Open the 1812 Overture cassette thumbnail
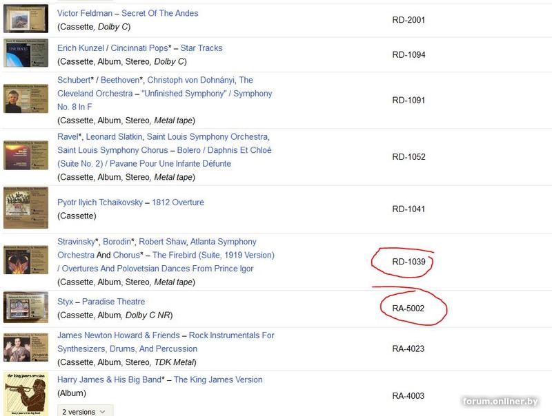552x416 pixels. [x=26, y=208]
